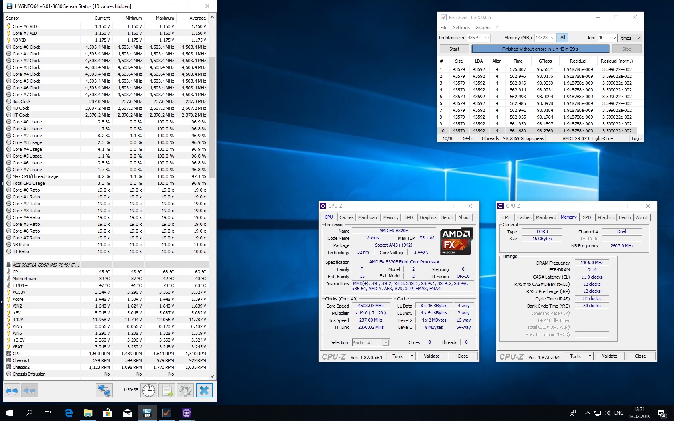Open HWiNFO sensor settings gear icon
This screenshot has width=674, height=421.
click(185, 390)
